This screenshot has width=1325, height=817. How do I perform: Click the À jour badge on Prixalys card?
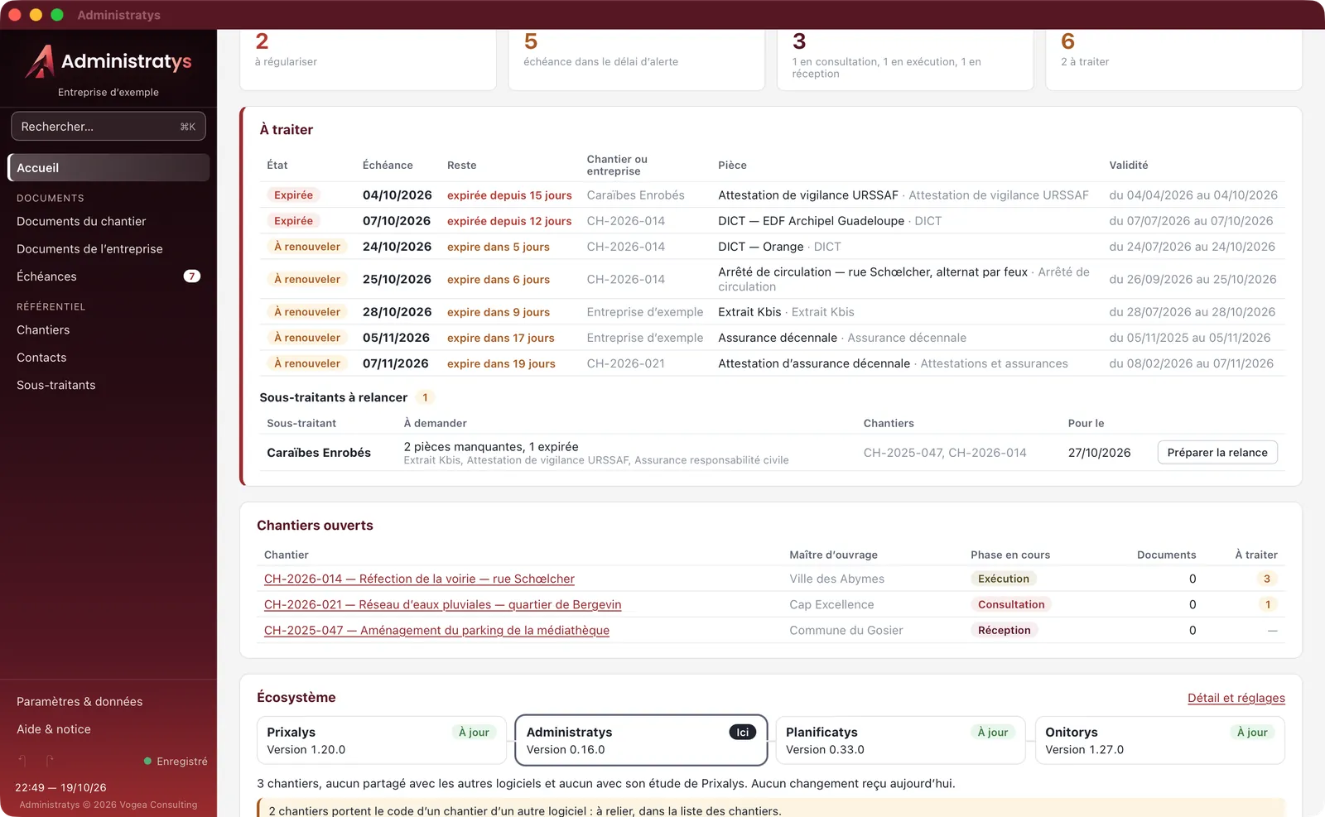[x=474, y=732]
